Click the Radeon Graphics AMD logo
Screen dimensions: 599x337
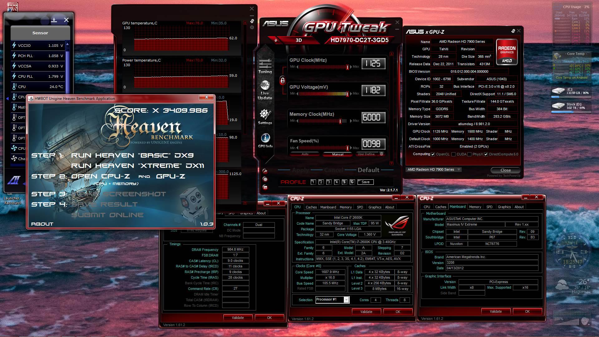coord(507,52)
